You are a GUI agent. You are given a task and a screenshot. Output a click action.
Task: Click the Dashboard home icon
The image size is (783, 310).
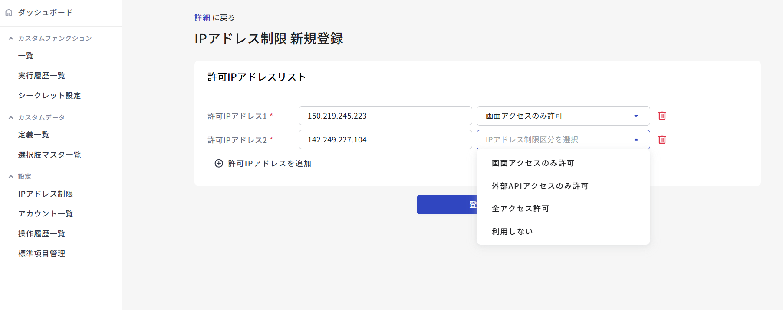click(9, 13)
